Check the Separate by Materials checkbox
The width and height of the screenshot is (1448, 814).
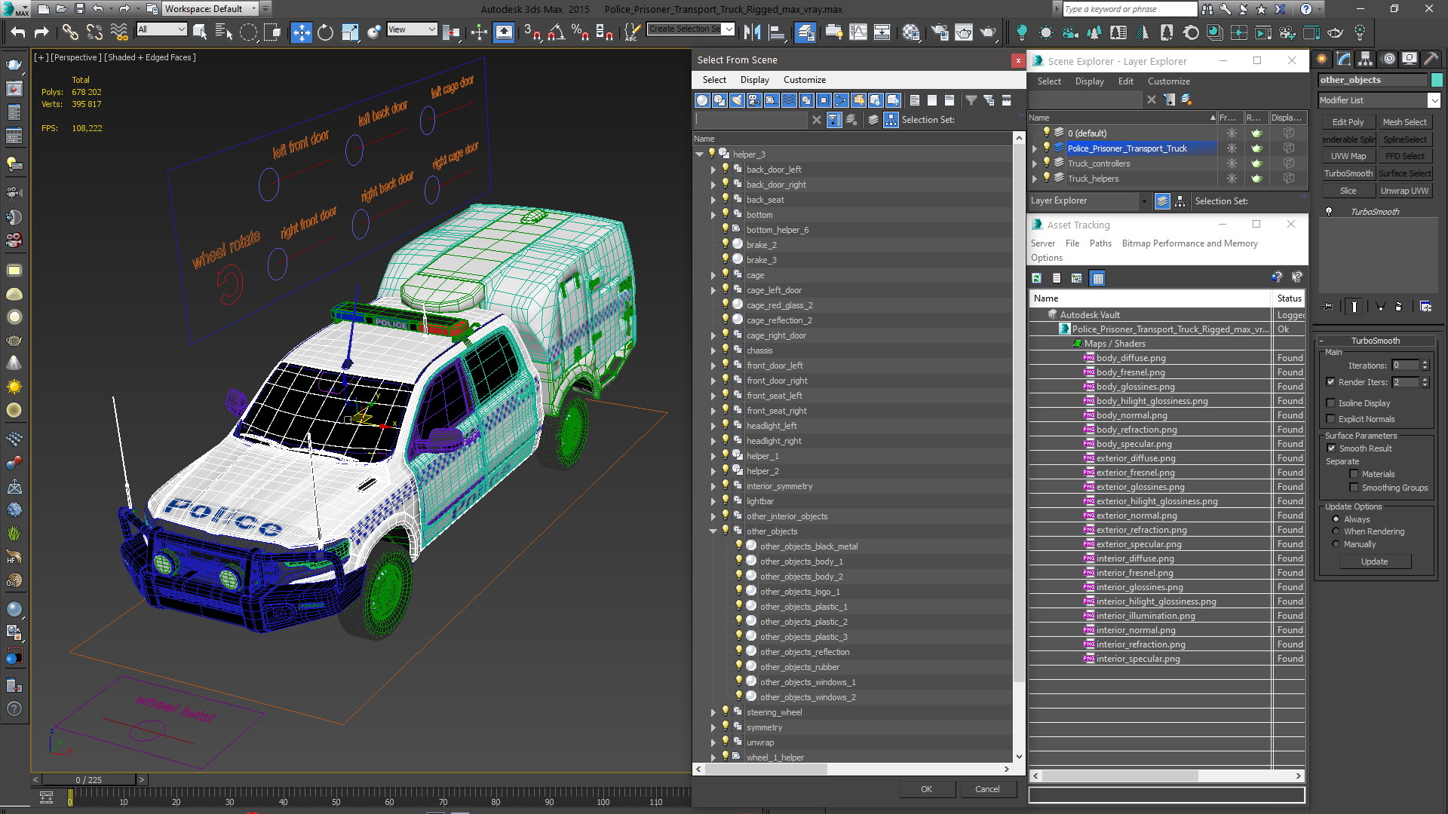point(1354,474)
